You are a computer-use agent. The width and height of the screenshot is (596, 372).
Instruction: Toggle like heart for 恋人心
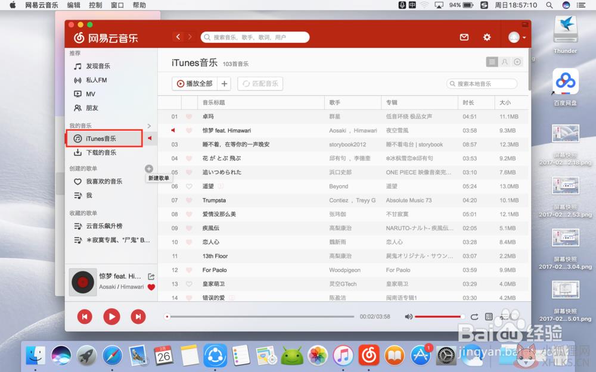tap(189, 242)
